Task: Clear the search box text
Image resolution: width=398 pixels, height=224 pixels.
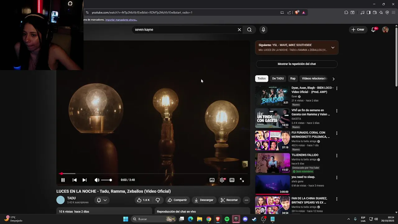Action: [239, 30]
